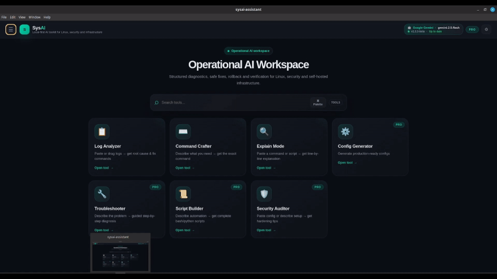Open tool link for Explain Mode
The width and height of the screenshot is (497, 279).
pos(266,168)
